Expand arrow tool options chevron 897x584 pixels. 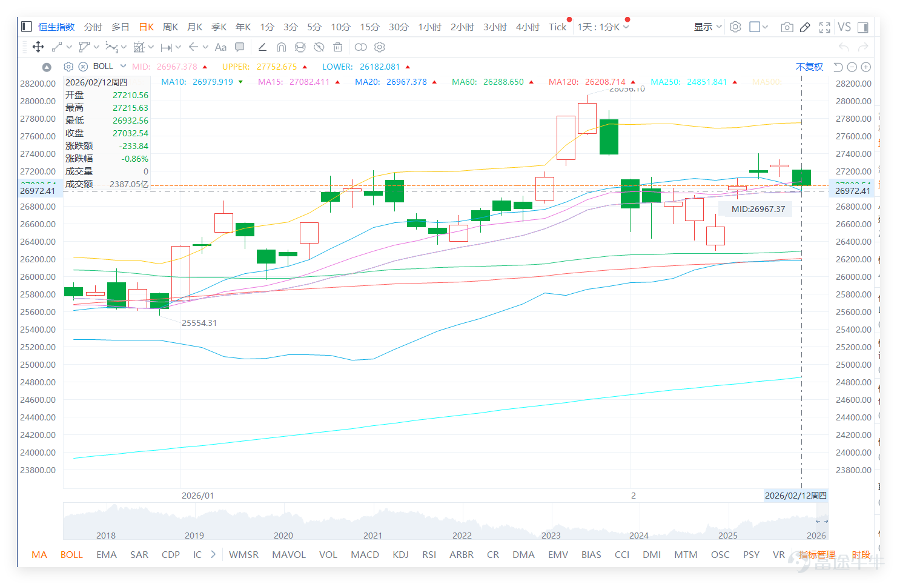coord(205,47)
